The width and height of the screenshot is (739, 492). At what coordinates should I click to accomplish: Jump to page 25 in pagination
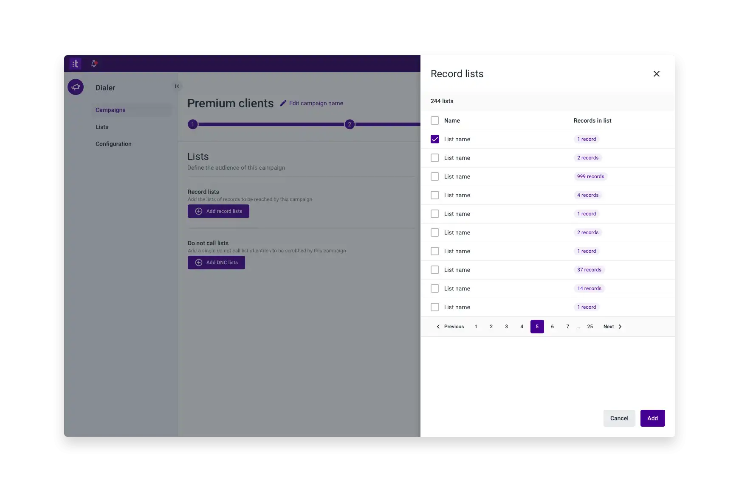590,327
